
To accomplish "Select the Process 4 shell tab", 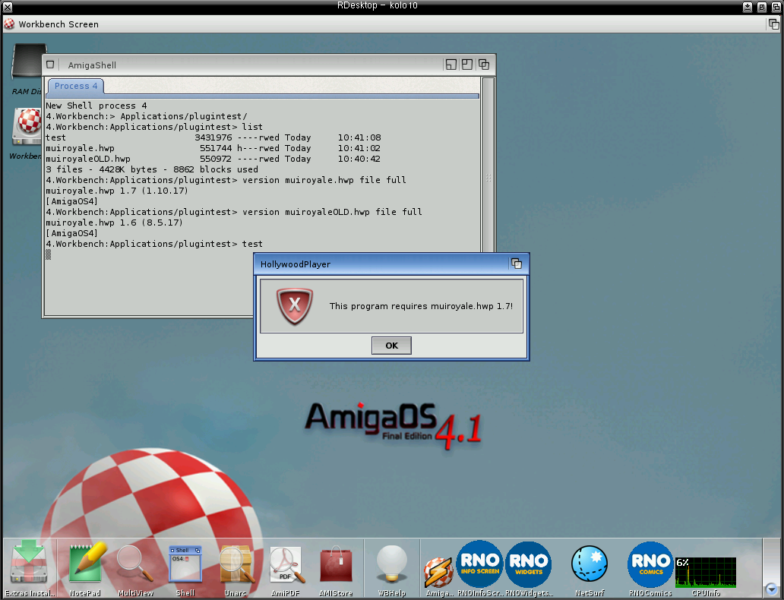I will coord(76,87).
